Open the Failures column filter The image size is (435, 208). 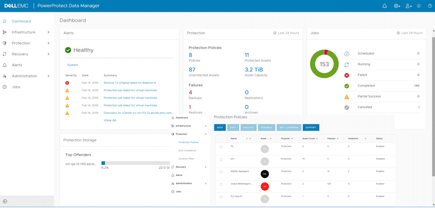coord(338,139)
